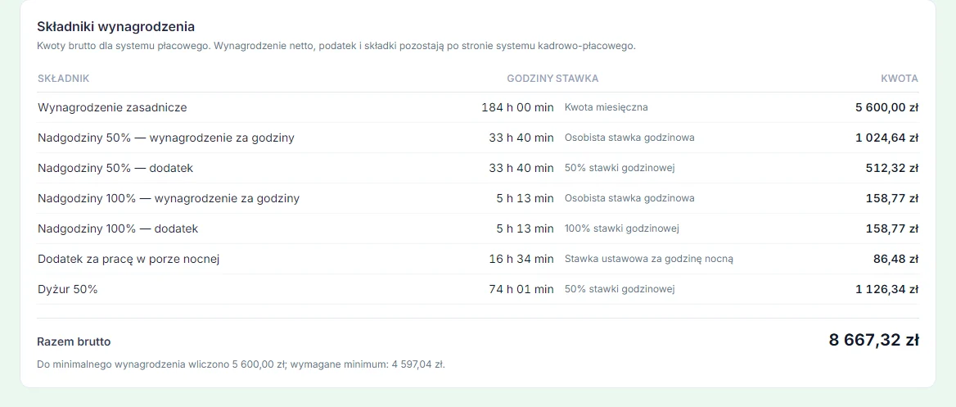Click the 'Razem brutto' label
Image resolution: width=956 pixels, height=407 pixels.
[x=74, y=341]
